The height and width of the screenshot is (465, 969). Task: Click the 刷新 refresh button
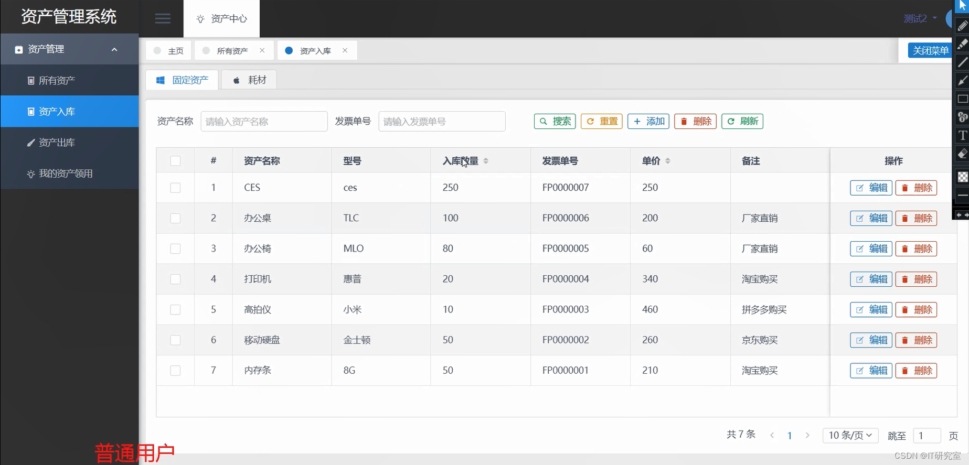pyautogui.click(x=742, y=121)
